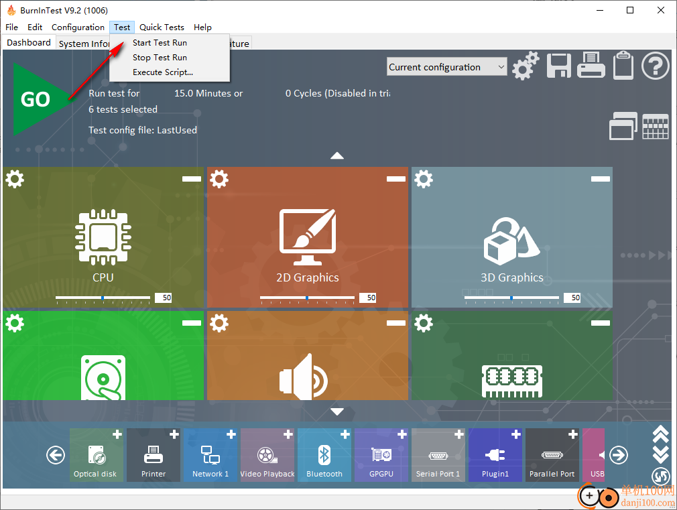Open test preferences gears icon
This screenshot has width=677, height=510.
tap(526, 66)
